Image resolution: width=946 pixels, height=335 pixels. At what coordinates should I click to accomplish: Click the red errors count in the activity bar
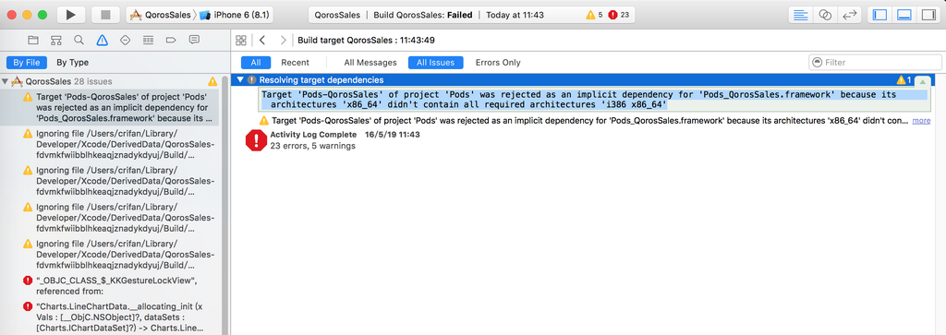(x=619, y=15)
